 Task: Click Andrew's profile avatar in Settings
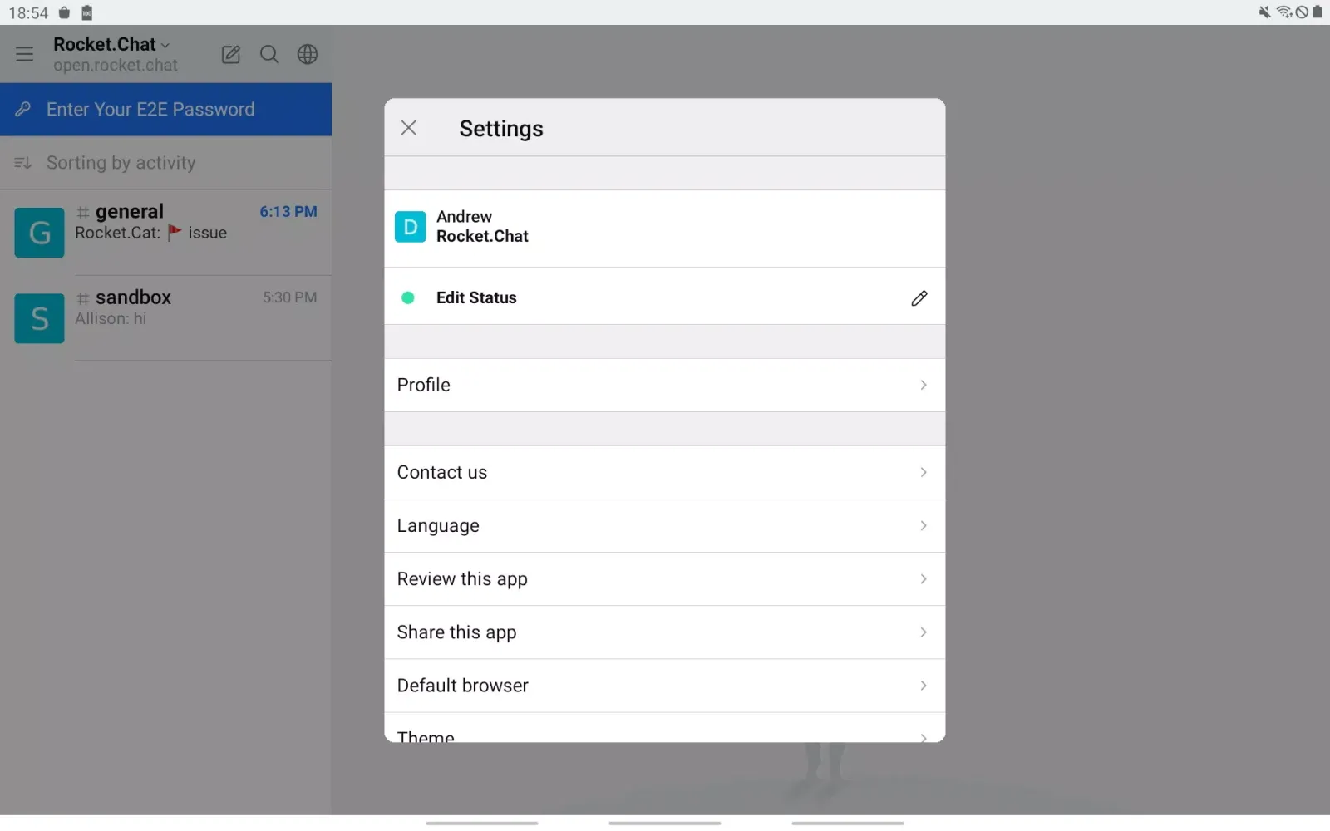410,227
